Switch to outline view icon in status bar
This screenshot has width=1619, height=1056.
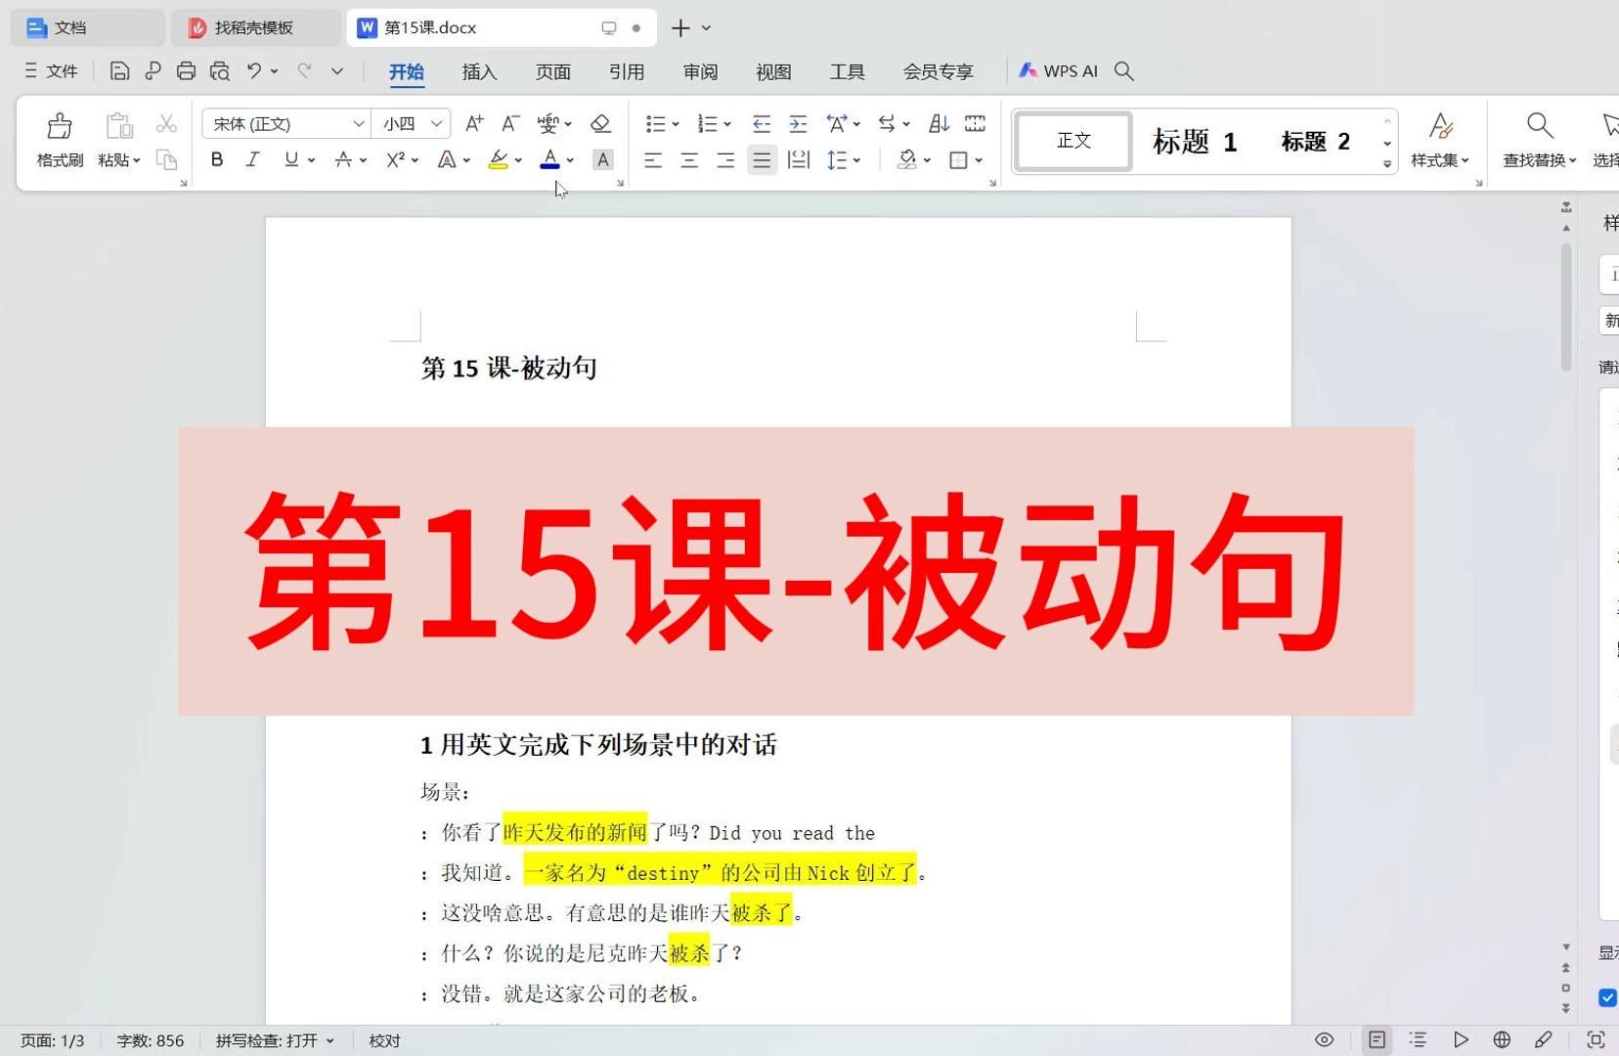pos(1418,1039)
